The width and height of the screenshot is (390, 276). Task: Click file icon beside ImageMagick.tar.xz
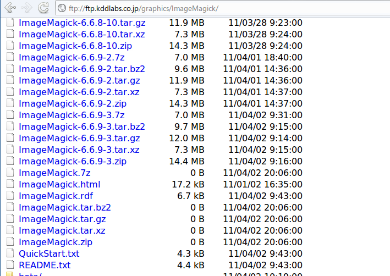tap(10, 230)
